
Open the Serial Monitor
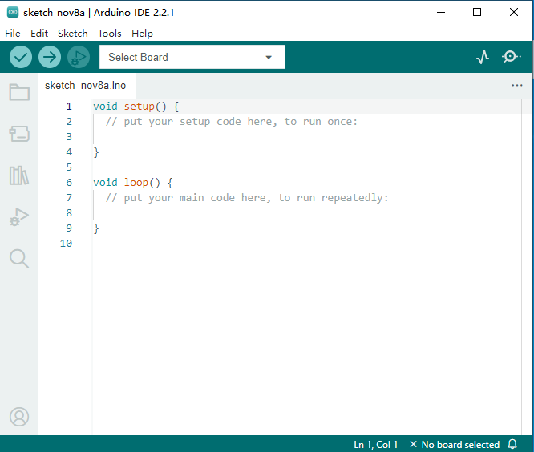(x=512, y=56)
